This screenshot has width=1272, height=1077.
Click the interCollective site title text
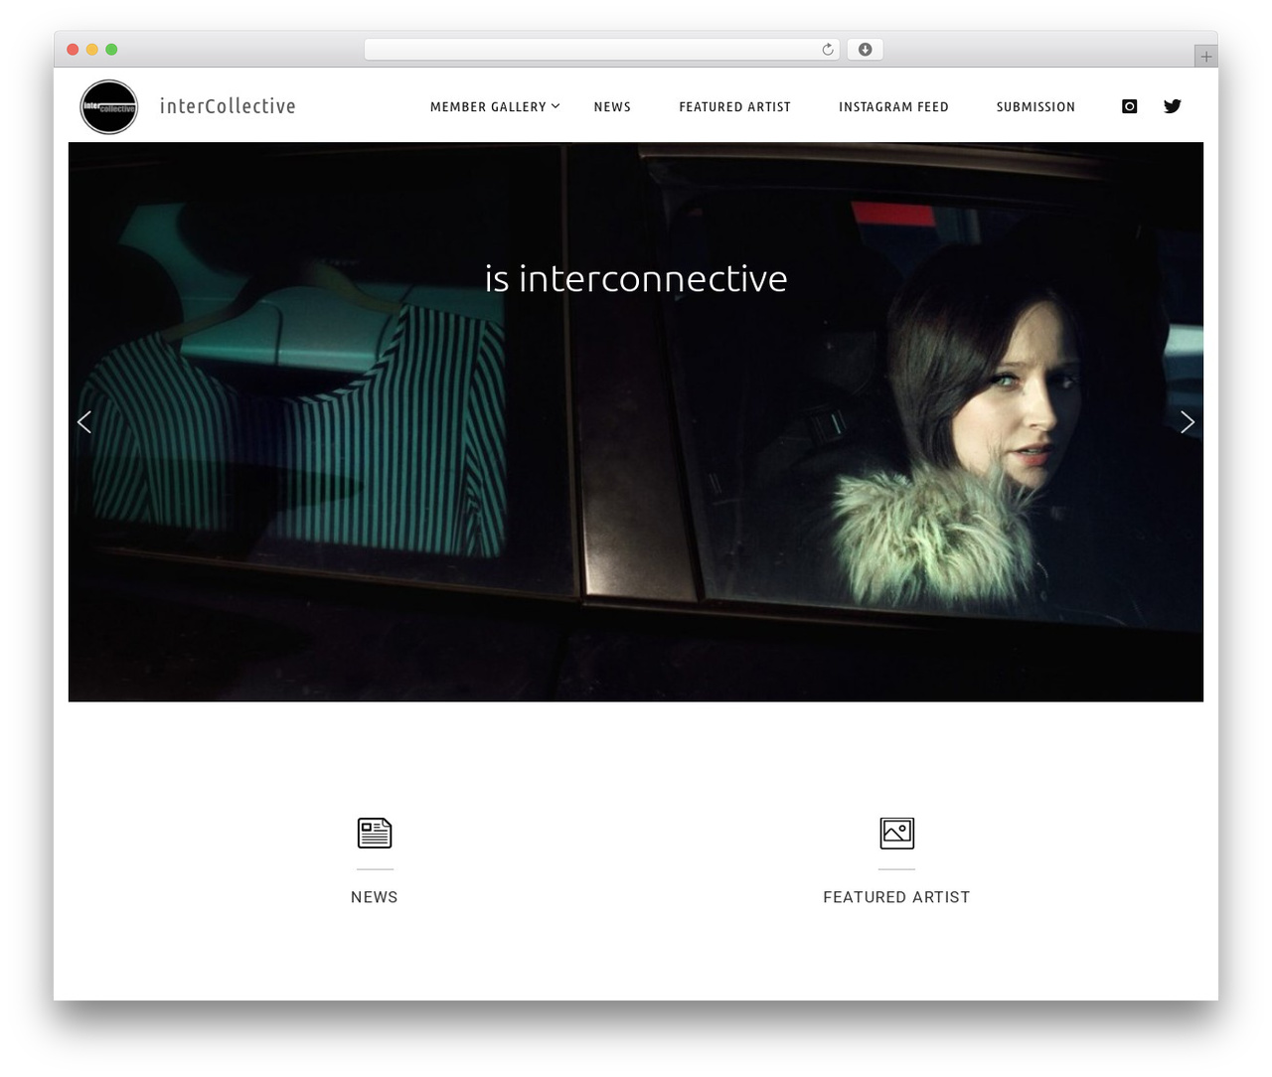pyautogui.click(x=228, y=106)
